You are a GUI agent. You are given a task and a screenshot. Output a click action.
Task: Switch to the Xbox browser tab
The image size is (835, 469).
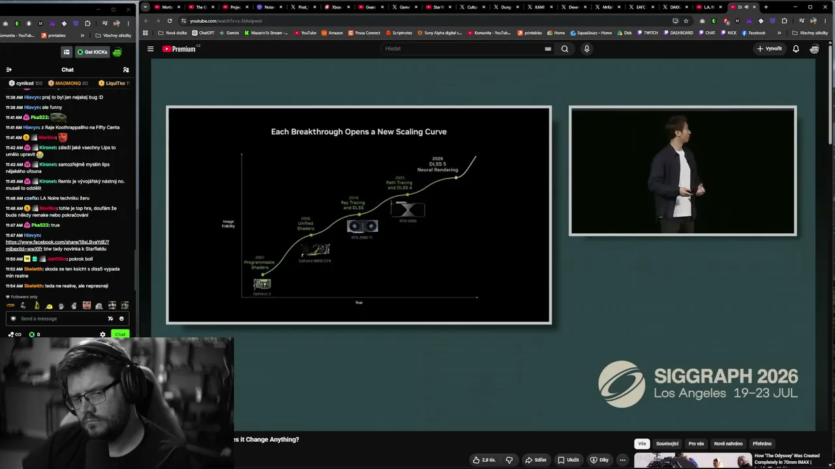tap(336, 7)
